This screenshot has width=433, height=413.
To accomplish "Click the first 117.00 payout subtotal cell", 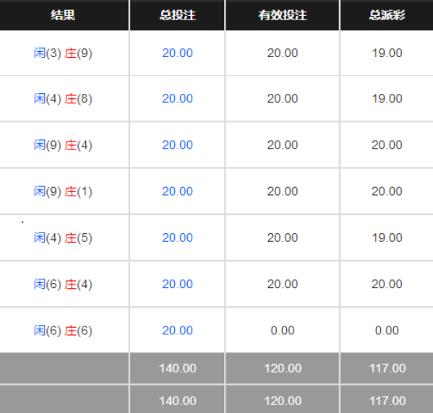I will coord(387,368).
